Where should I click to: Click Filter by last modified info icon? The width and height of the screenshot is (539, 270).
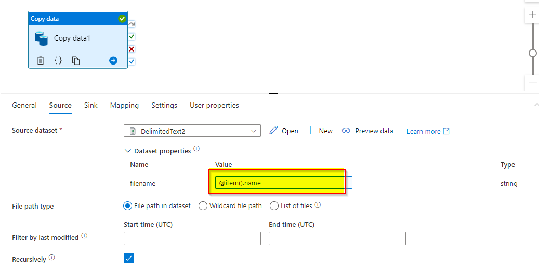tap(84, 236)
